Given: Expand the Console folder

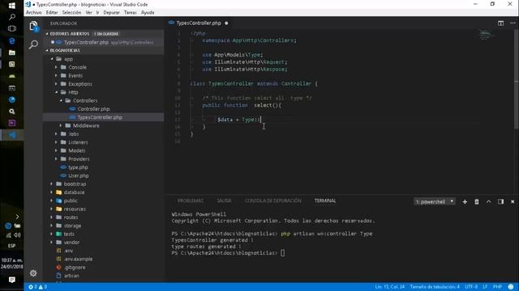Looking at the screenshot, I should pyautogui.click(x=77, y=67).
